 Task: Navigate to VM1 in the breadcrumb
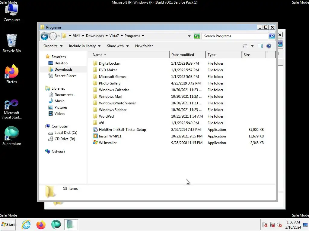pos(76,36)
